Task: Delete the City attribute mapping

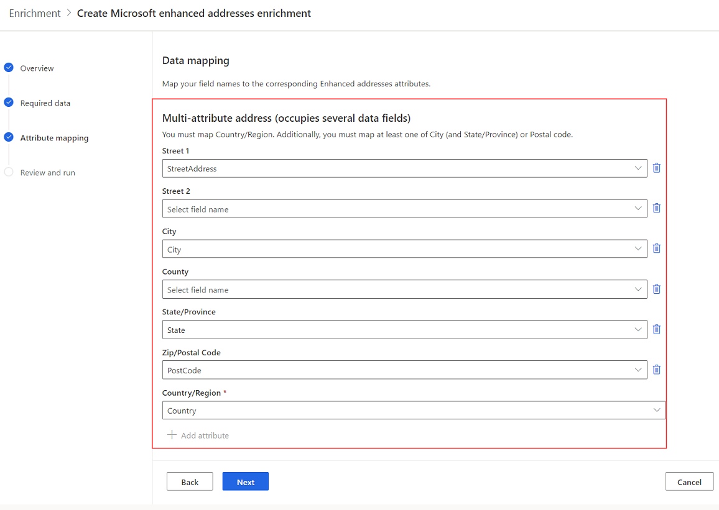Action: (656, 248)
